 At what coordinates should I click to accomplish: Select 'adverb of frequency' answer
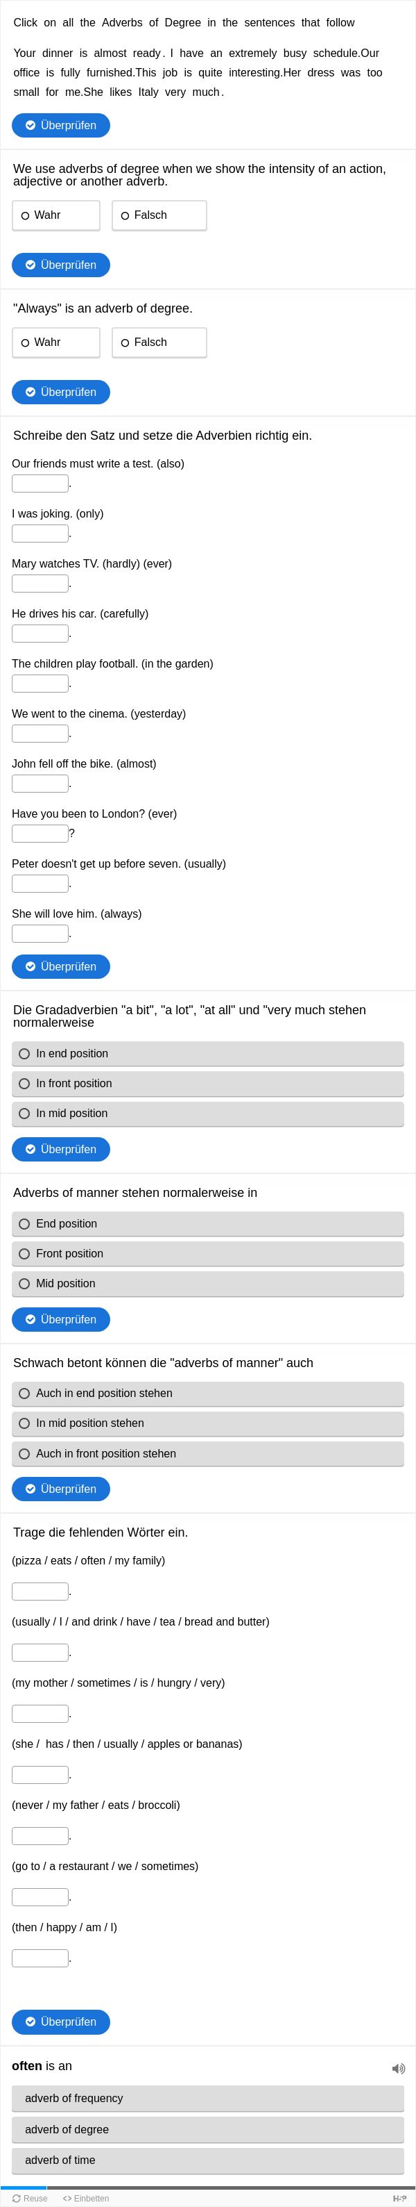tap(208, 2098)
